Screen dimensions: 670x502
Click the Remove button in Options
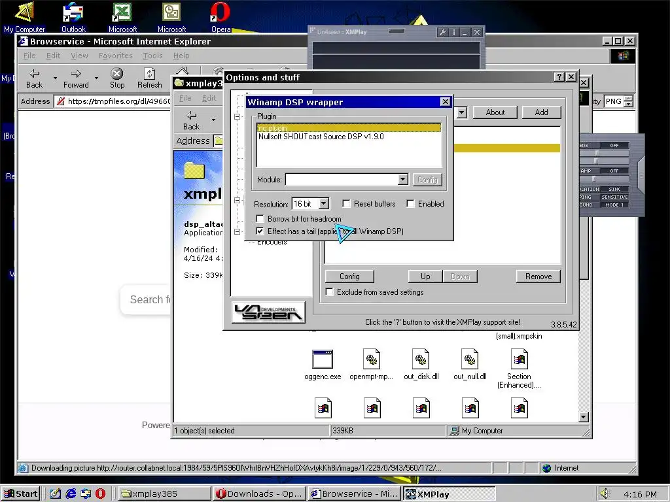(538, 276)
